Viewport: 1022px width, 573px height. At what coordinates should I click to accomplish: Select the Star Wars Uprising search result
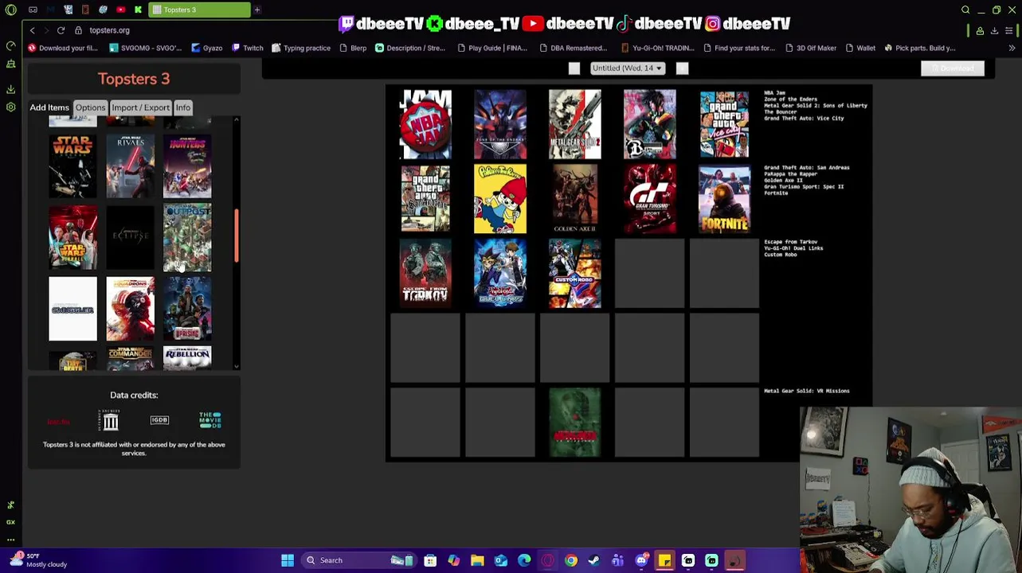(x=188, y=309)
